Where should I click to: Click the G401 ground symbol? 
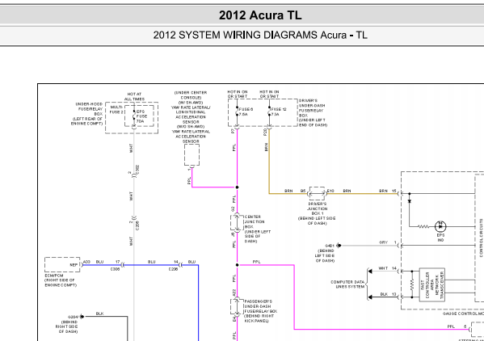(x=339, y=246)
